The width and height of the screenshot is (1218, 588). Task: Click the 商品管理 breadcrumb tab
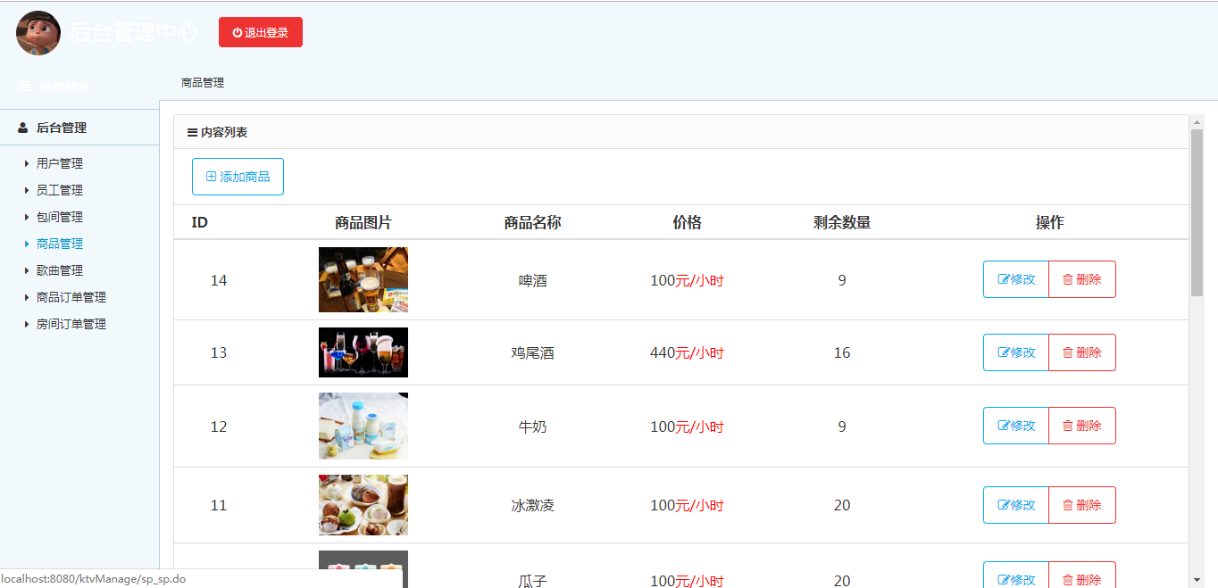[203, 83]
